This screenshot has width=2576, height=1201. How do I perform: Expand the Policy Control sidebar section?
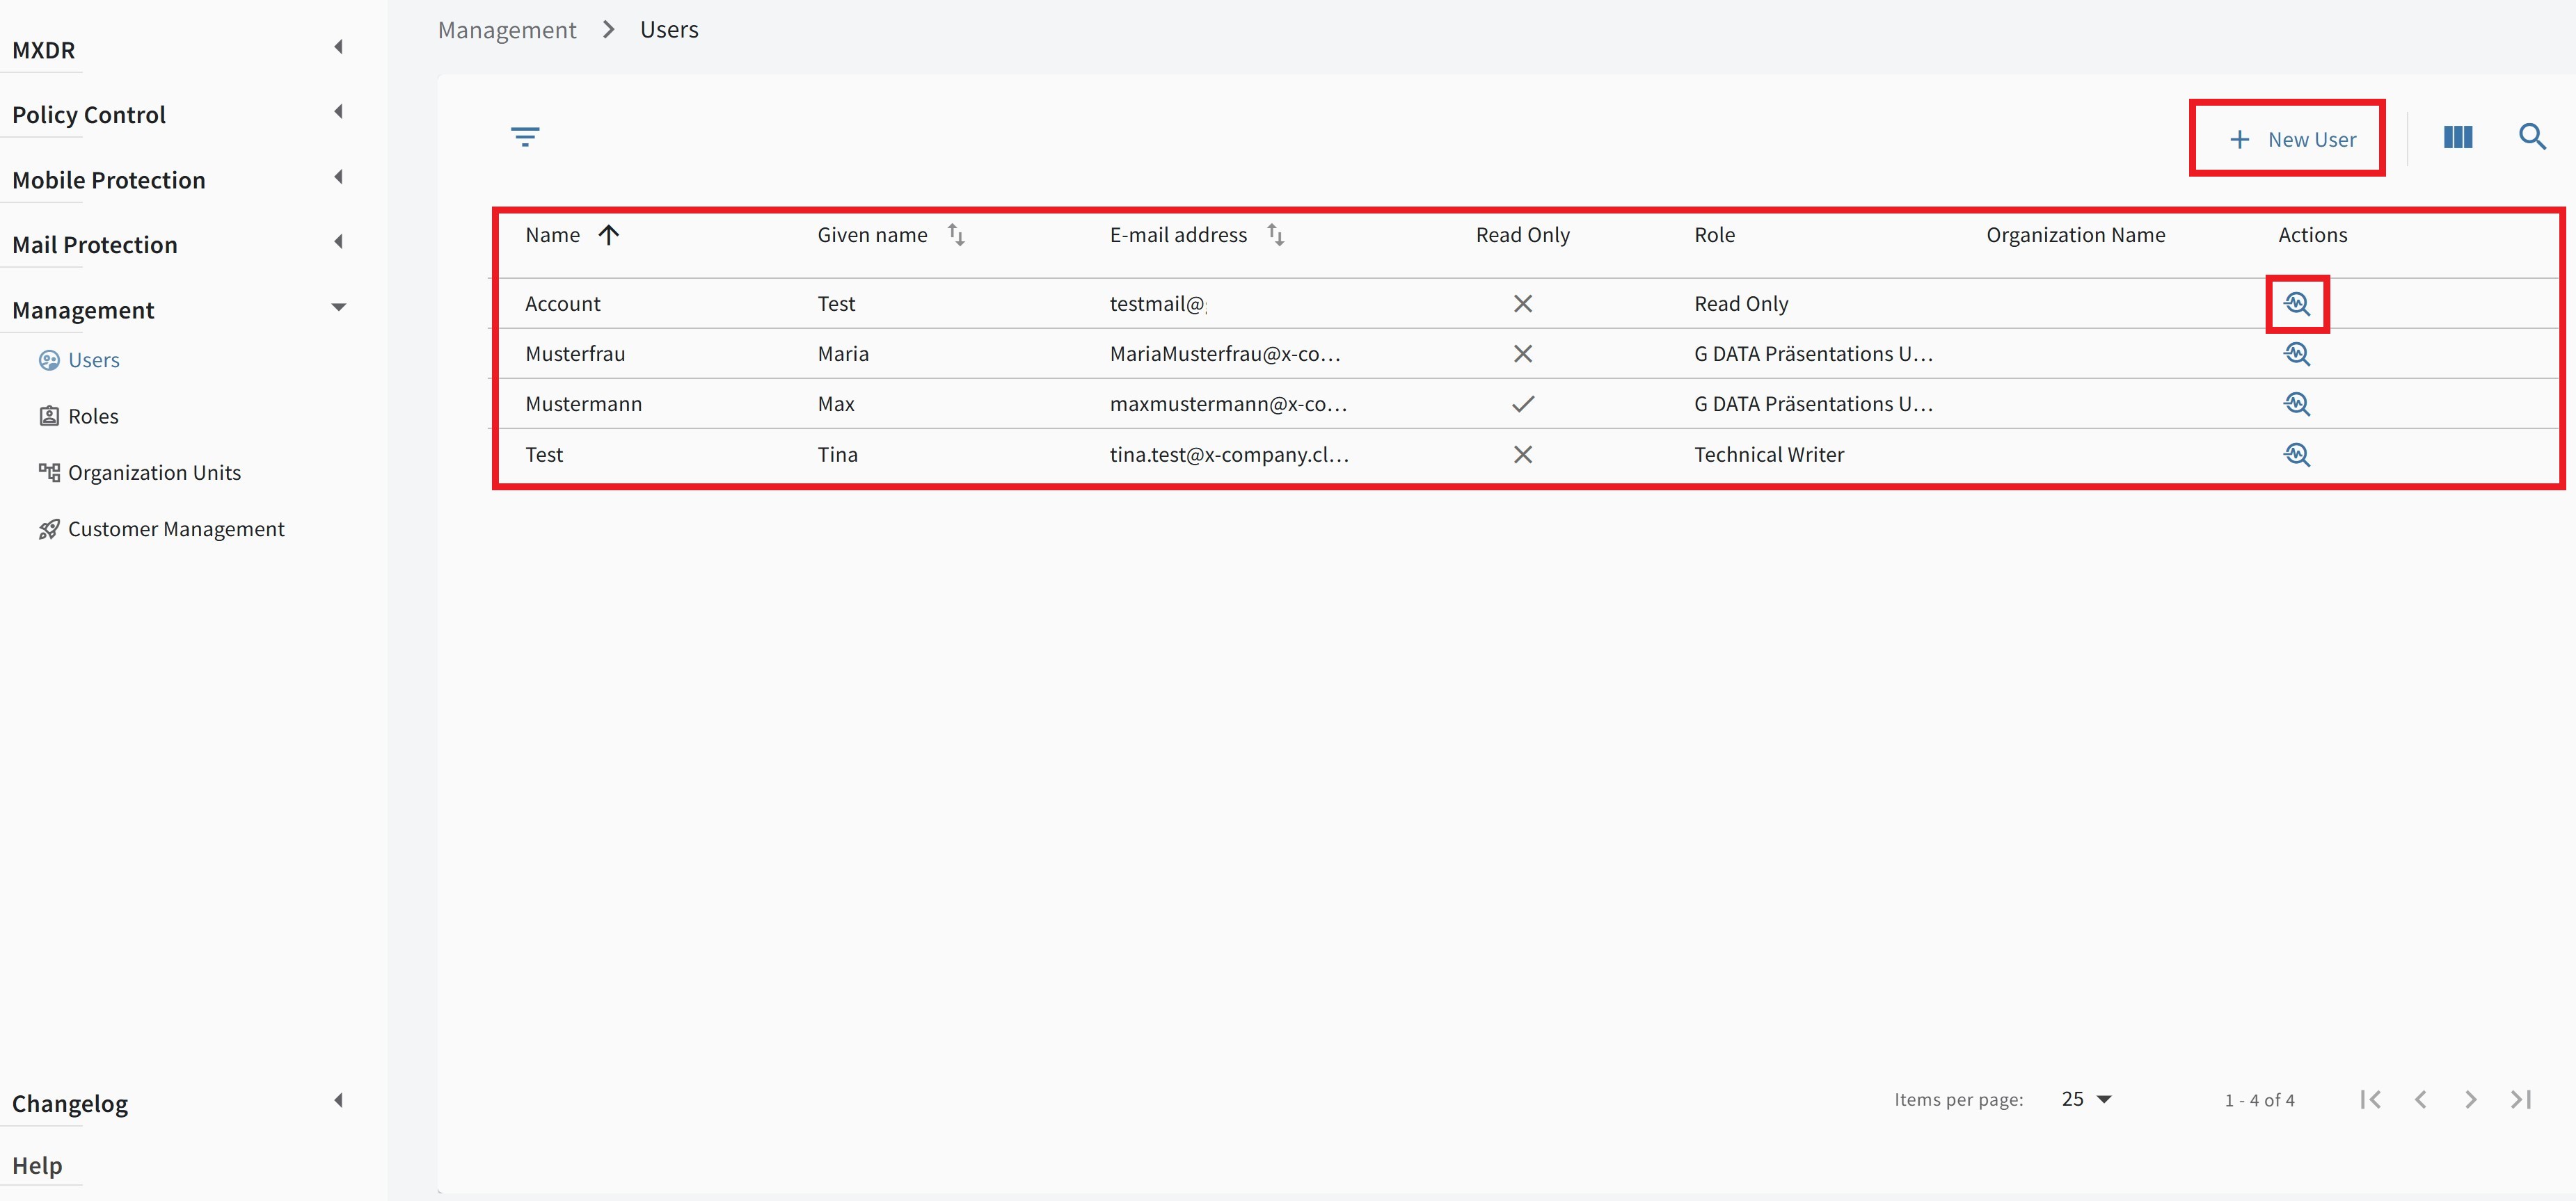coord(338,111)
